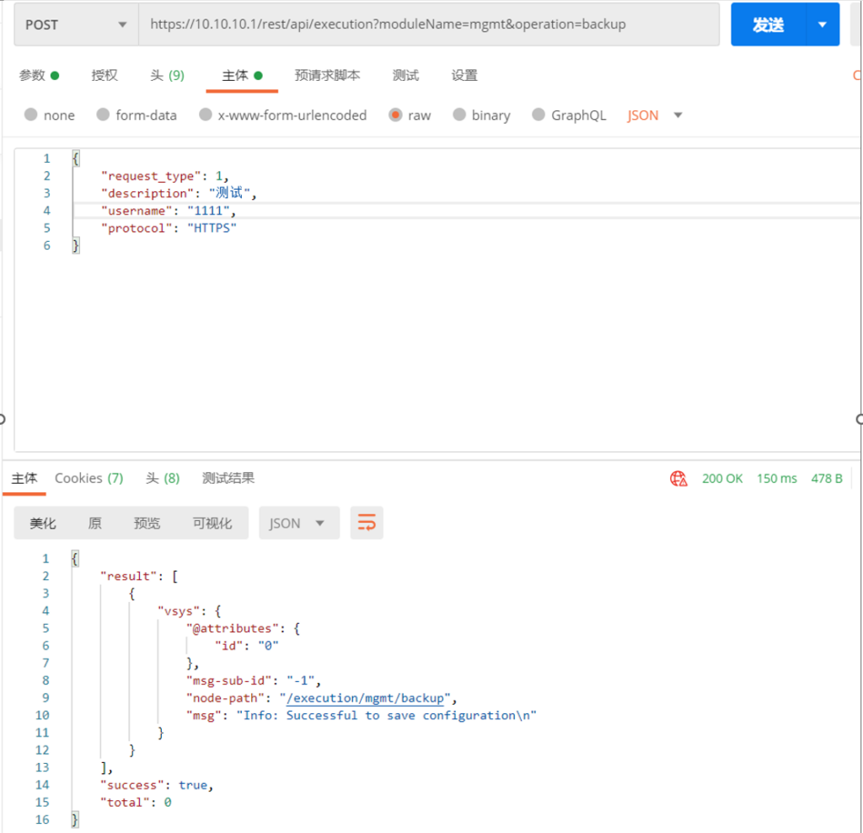Select the 预览 preview view button
Viewport: 863px width, 833px height.
147,523
